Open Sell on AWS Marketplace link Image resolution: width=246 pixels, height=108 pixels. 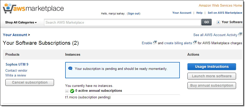click(225, 13)
